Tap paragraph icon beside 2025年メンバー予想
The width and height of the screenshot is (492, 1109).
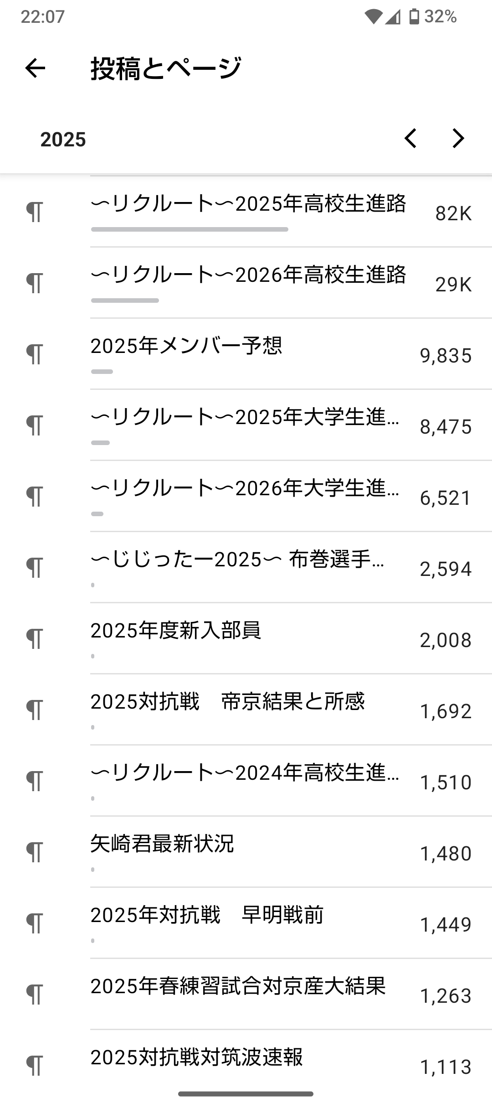[x=35, y=354]
